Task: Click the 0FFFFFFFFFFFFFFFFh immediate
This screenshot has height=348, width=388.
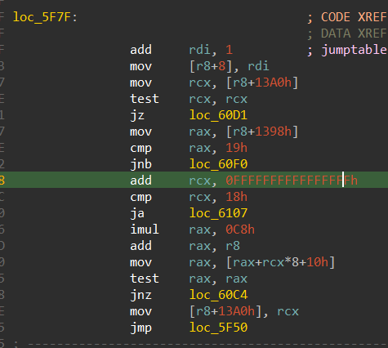Action: [292, 181]
